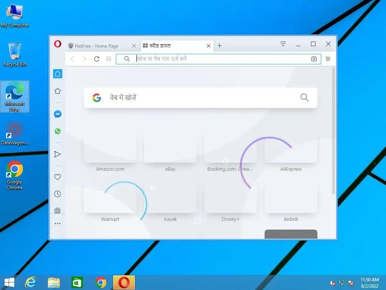
Task: Open Windows Store from taskbar
Action: coord(77,282)
